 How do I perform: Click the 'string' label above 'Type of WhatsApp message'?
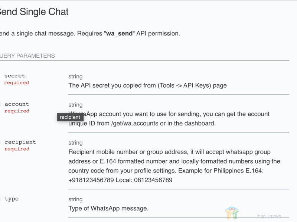(75, 199)
